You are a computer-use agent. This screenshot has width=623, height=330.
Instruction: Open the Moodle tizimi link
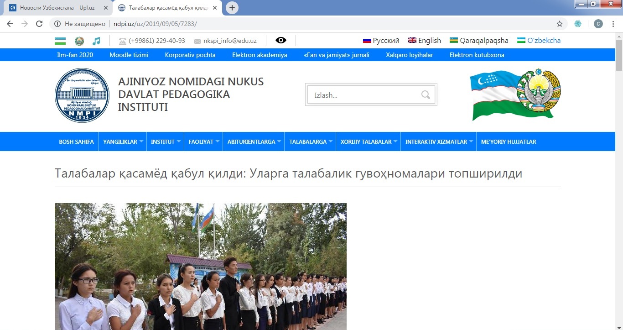(x=129, y=55)
